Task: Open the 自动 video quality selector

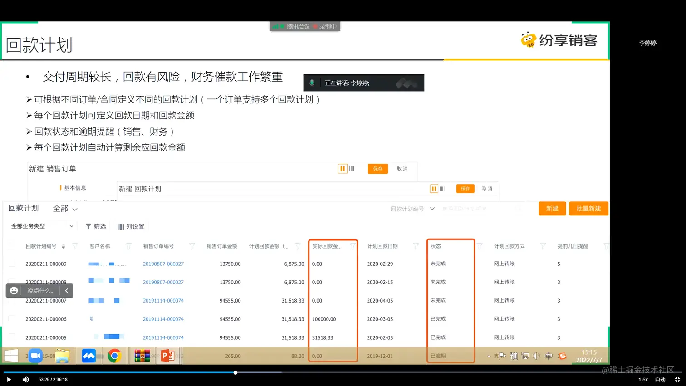Action: (660, 380)
